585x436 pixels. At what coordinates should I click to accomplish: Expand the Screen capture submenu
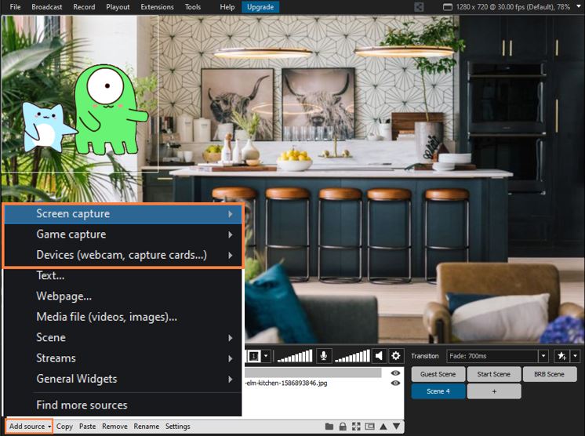coord(123,214)
